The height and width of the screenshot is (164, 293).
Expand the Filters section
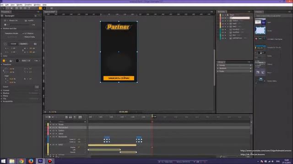1,96
